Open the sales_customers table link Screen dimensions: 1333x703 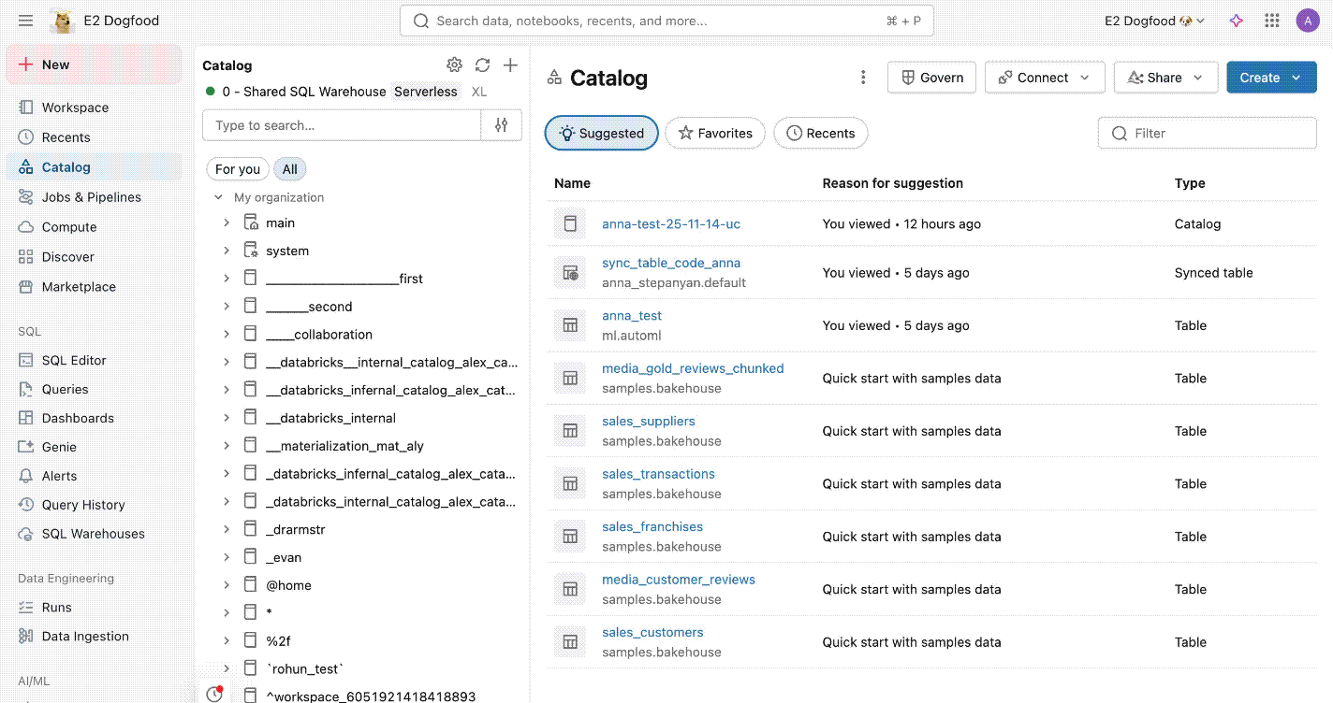[652, 632]
